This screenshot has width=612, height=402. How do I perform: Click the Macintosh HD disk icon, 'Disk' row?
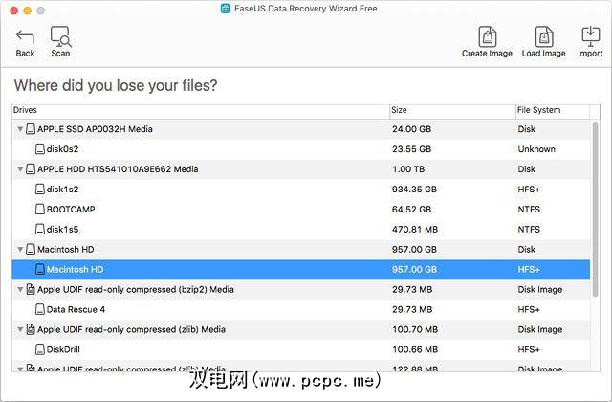[31, 249]
